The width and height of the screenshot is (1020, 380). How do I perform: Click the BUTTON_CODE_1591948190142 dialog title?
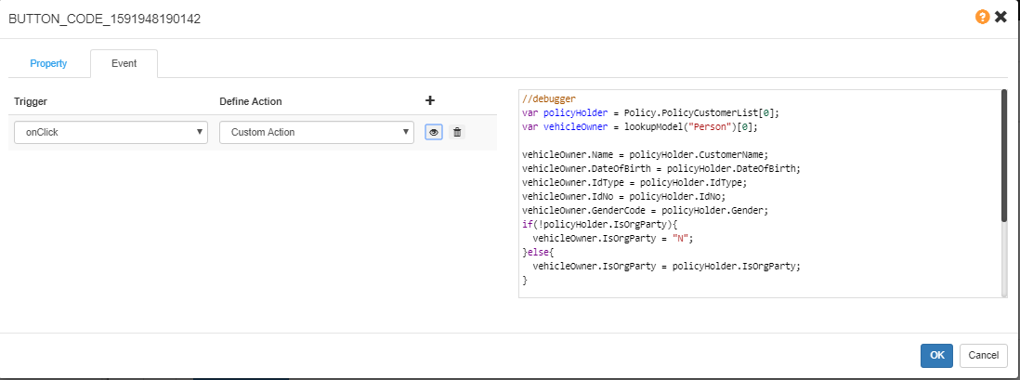coord(104,19)
